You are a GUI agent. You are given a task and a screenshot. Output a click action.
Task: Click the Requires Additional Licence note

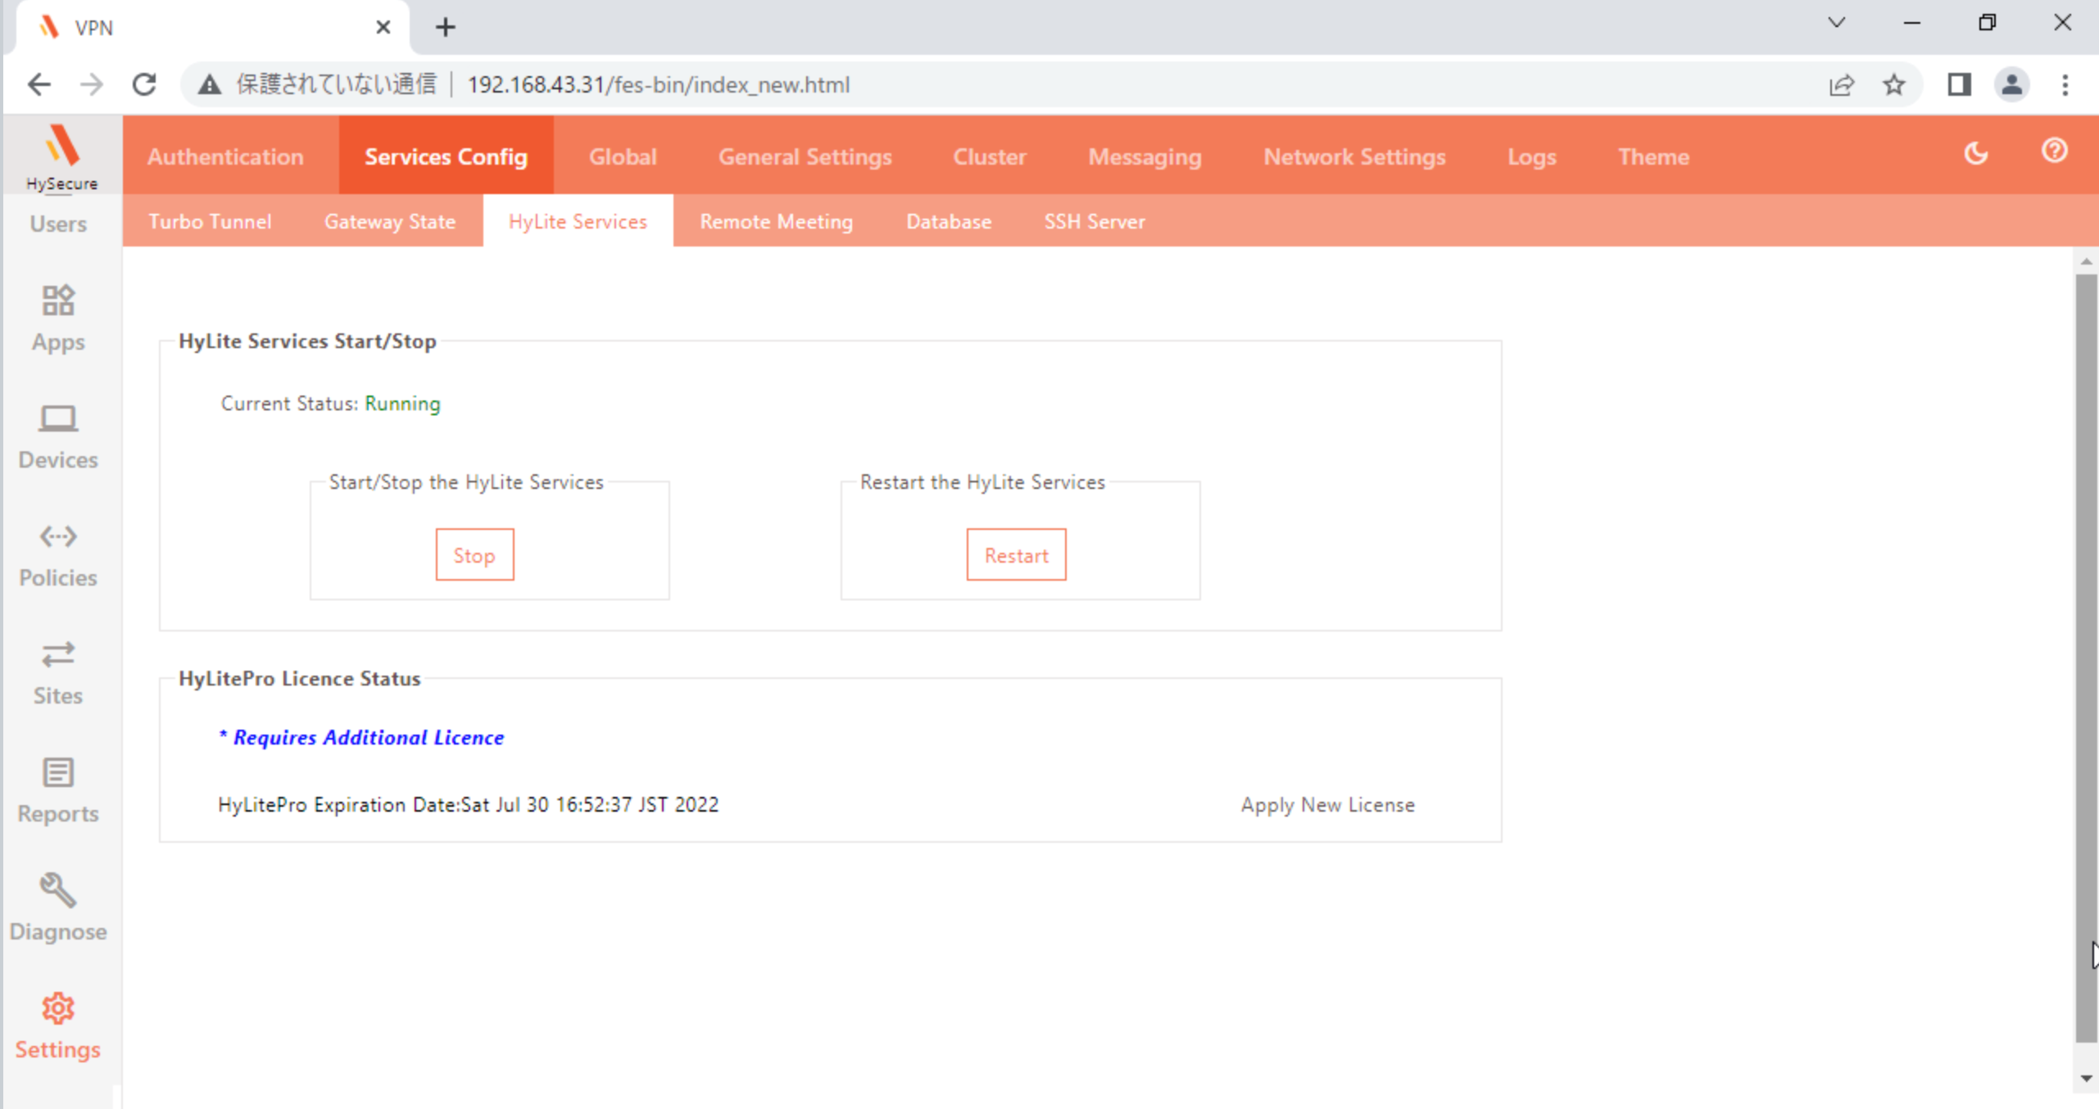click(361, 737)
